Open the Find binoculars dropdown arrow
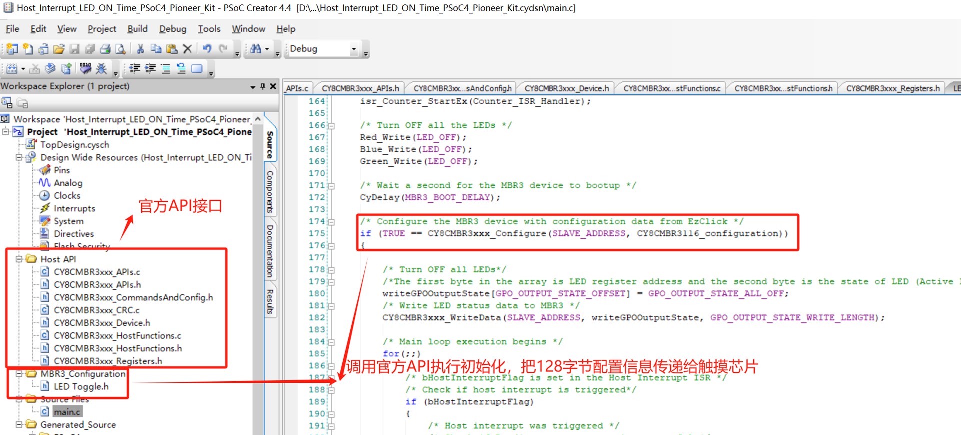This screenshot has width=961, height=435. 267,49
